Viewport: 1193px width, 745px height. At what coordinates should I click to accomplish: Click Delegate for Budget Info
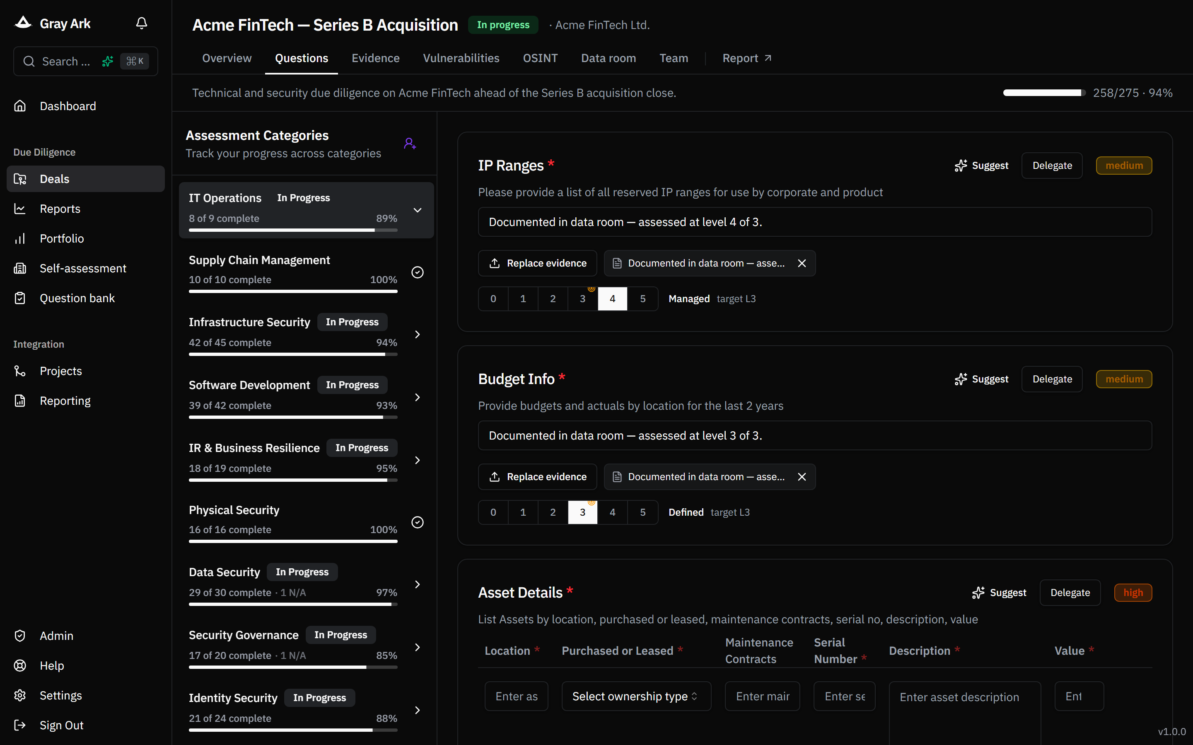coord(1052,379)
